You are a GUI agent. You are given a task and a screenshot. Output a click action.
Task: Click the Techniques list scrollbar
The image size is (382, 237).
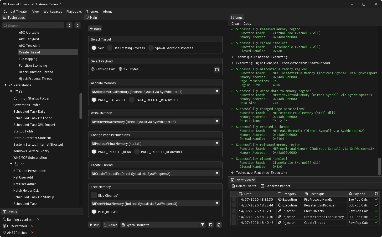81,106
